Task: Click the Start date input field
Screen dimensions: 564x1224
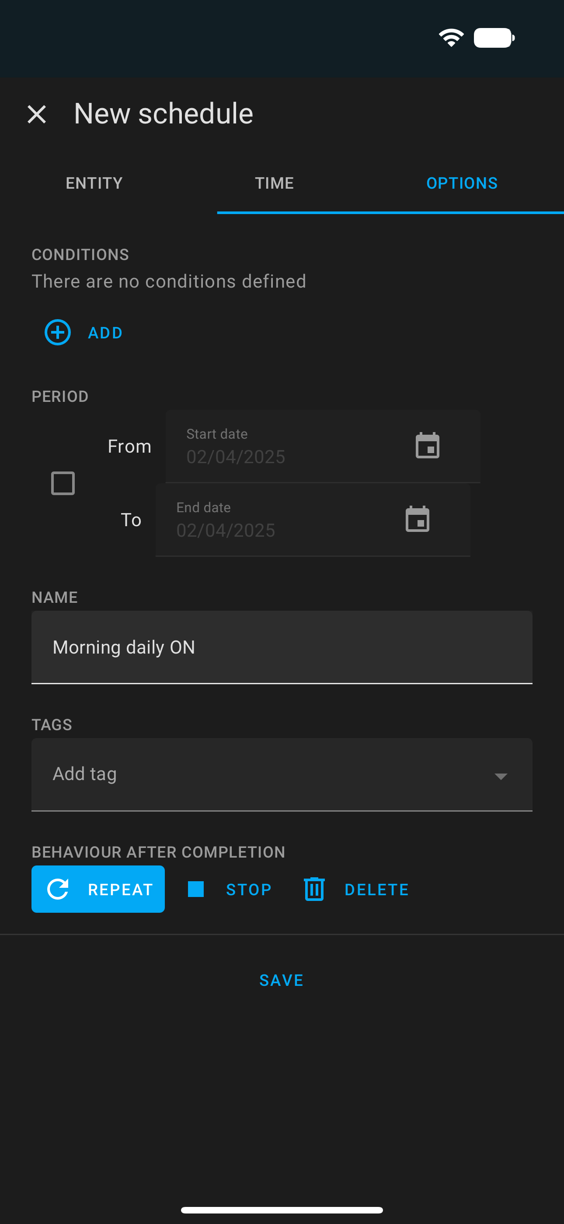Action: (x=323, y=446)
